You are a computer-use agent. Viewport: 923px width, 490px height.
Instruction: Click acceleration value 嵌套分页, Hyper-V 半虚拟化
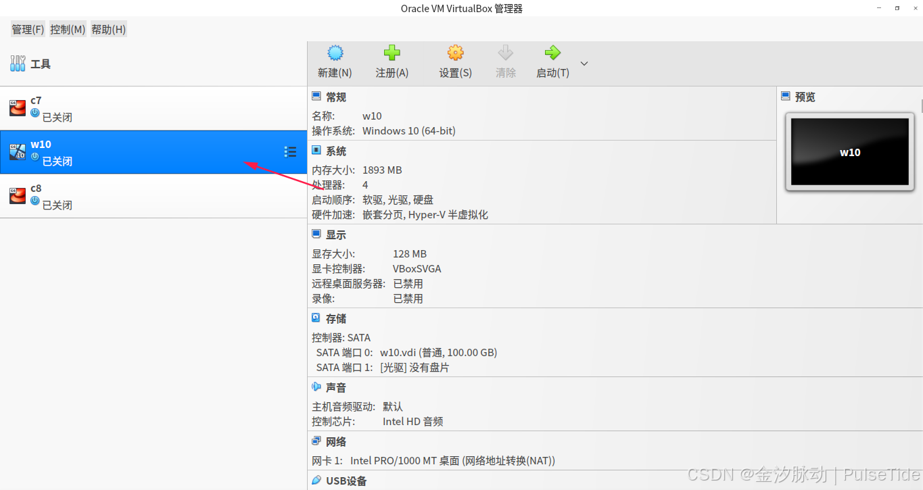425,214
